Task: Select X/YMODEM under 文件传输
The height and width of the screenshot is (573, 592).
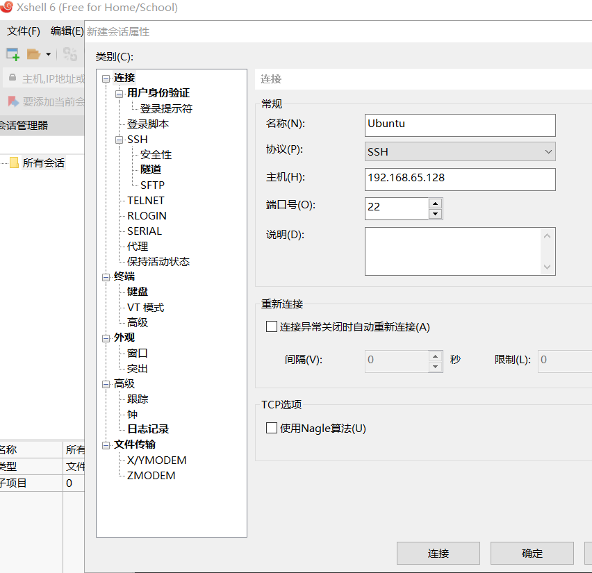Action: [156, 460]
